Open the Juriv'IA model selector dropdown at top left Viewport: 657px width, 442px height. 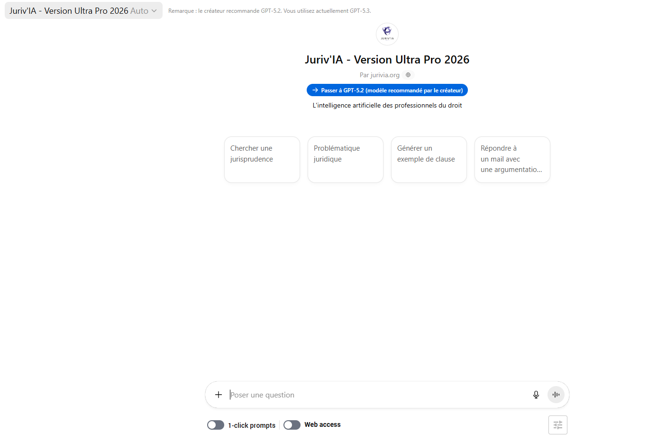coord(83,10)
